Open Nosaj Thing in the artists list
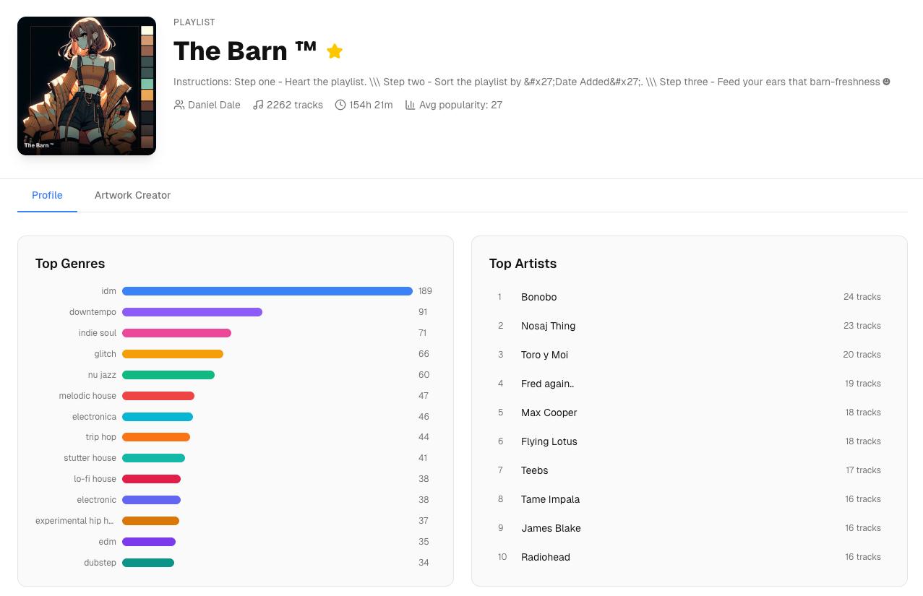The image size is (923, 596). coord(548,326)
